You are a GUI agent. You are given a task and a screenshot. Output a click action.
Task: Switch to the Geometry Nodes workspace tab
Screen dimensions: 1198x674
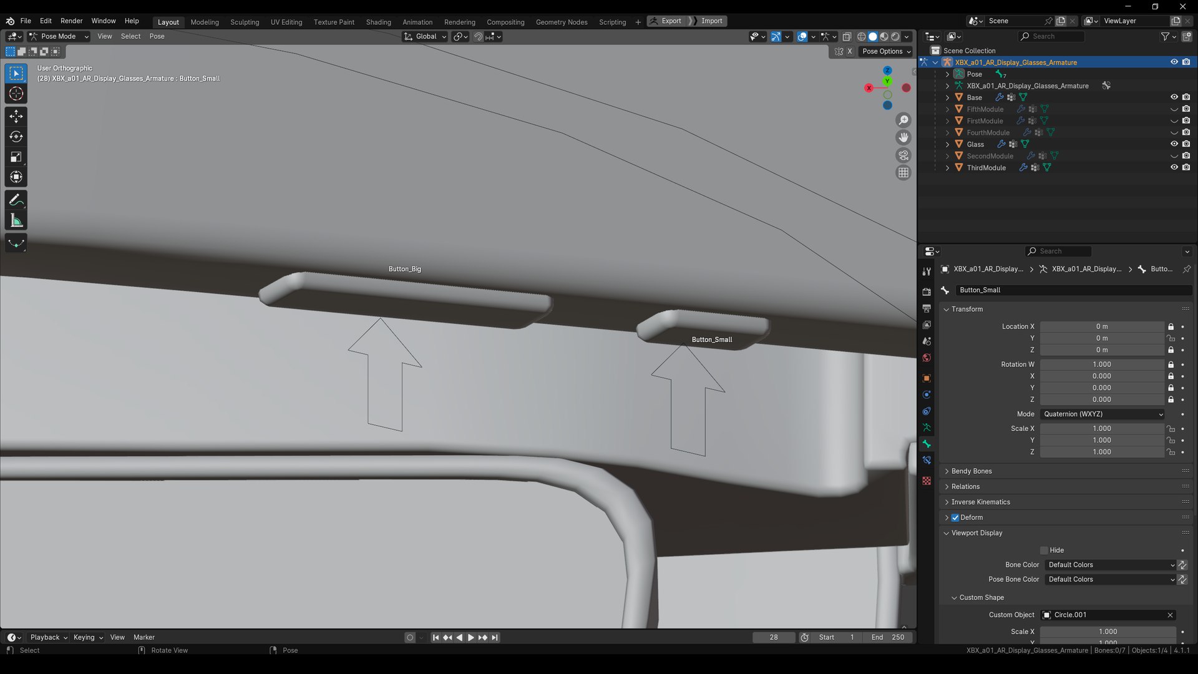pyautogui.click(x=562, y=22)
